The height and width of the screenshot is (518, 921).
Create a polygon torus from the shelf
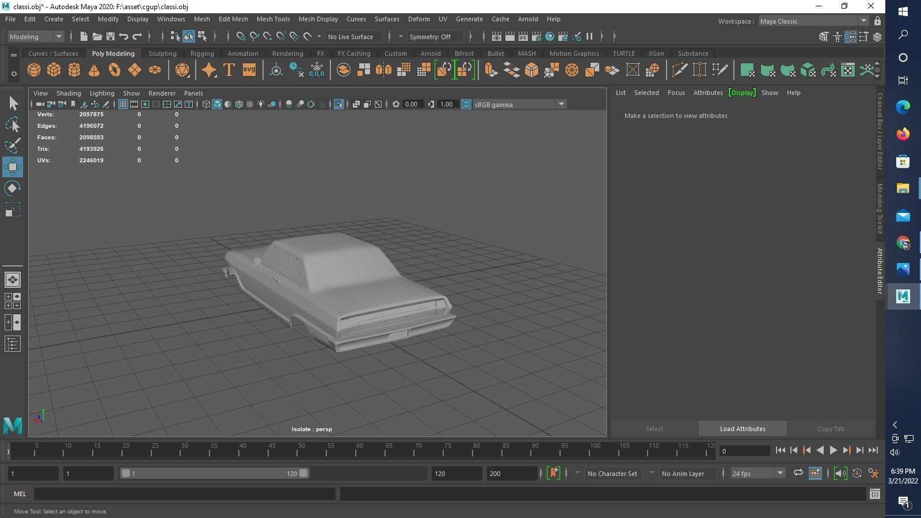point(115,70)
